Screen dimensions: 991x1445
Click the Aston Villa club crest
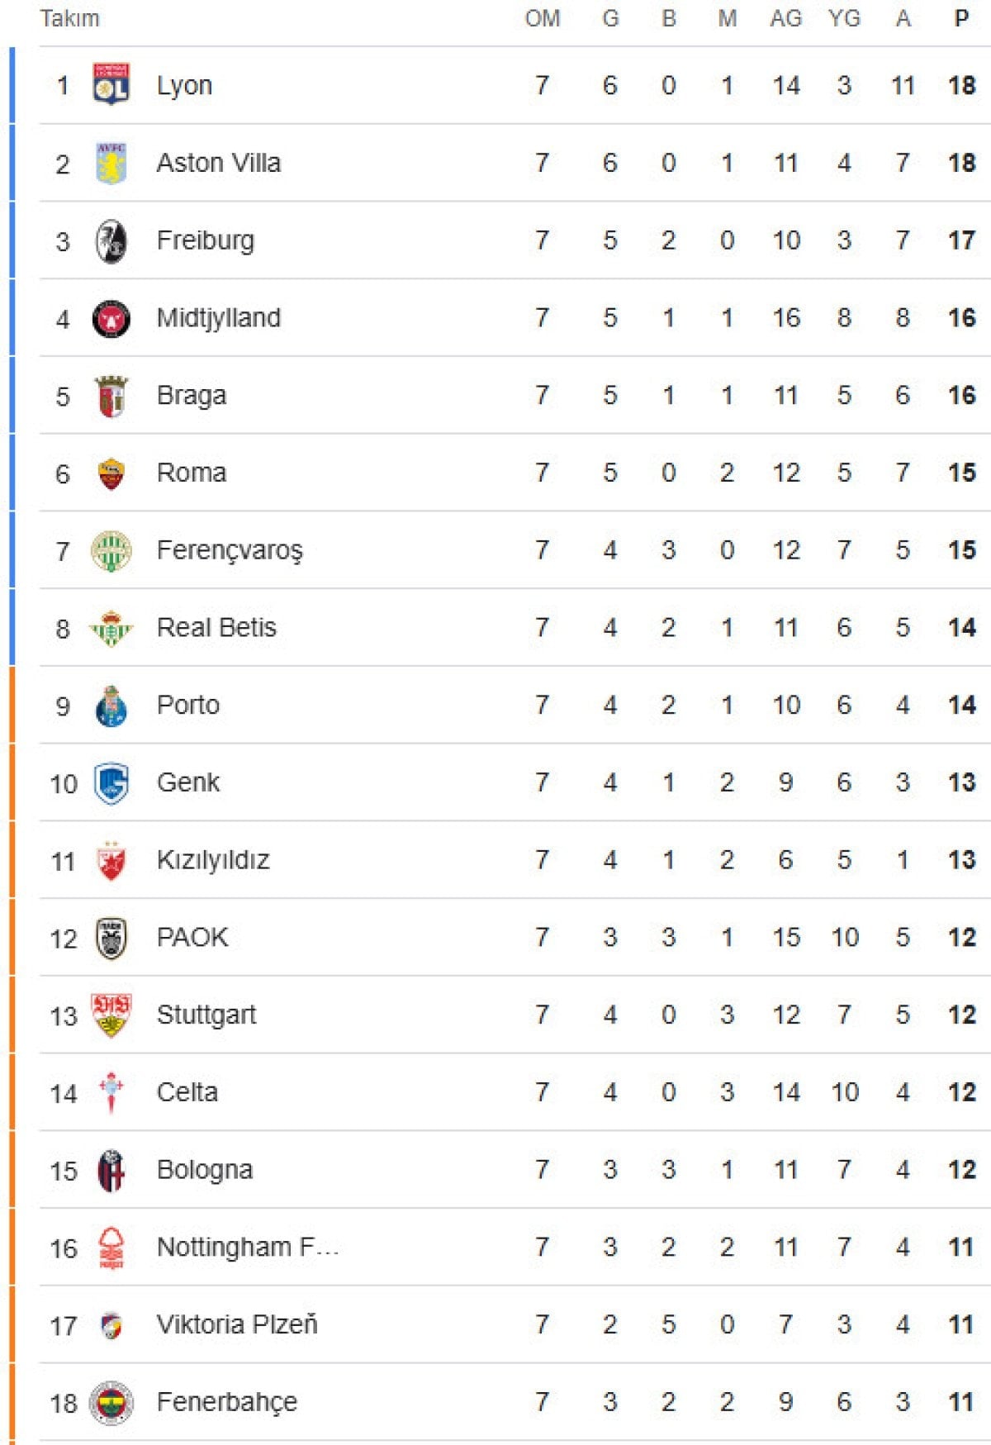[x=111, y=163]
